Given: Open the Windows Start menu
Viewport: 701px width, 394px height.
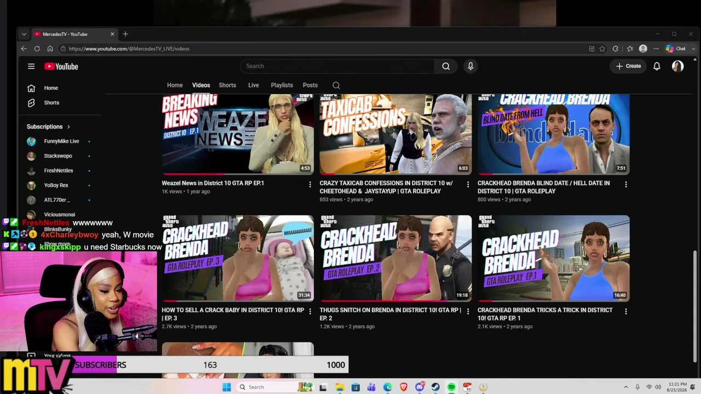Looking at the screenshot, I should click(x=227, y=387).
